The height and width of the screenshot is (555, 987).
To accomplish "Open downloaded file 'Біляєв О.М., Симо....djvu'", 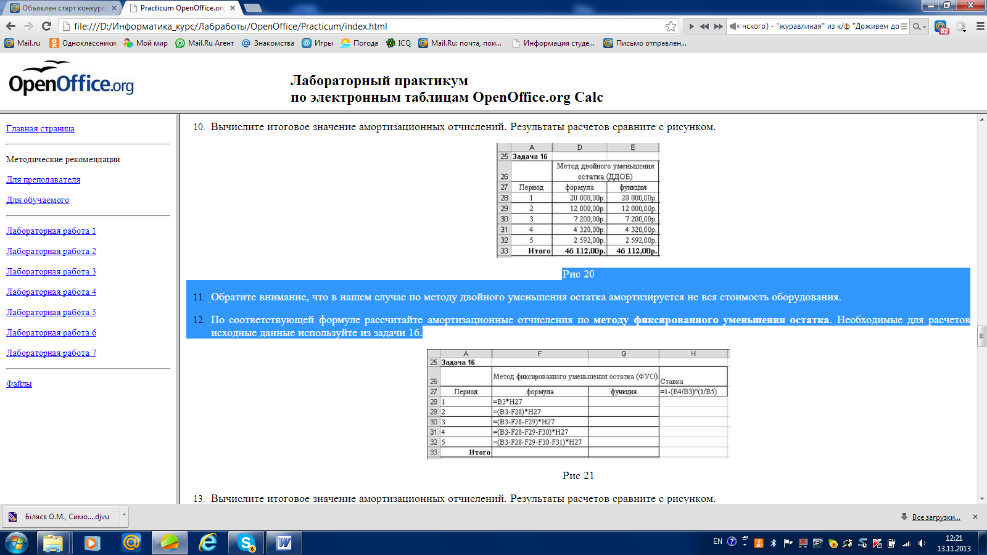I will (x=60, y=517).
